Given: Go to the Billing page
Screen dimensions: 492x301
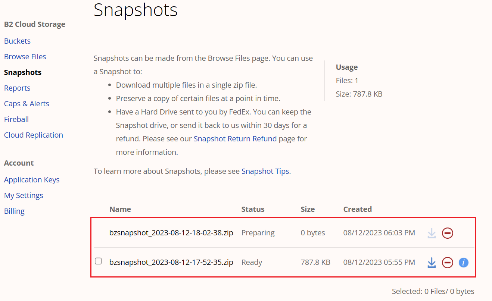Looking at the screenshot, I should tap(14, 211).
